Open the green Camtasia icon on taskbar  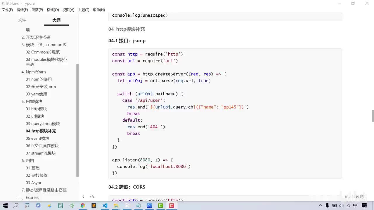coord(160,206)
